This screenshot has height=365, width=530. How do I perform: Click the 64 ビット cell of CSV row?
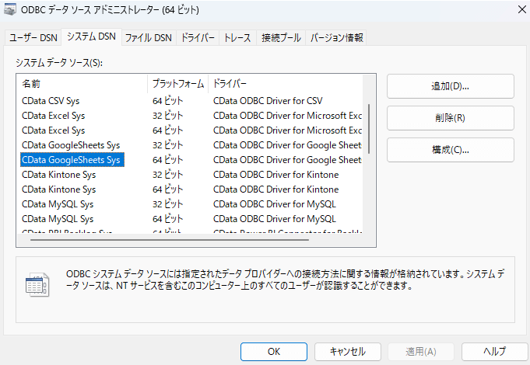pyautogui.click(x=167, y=101)
